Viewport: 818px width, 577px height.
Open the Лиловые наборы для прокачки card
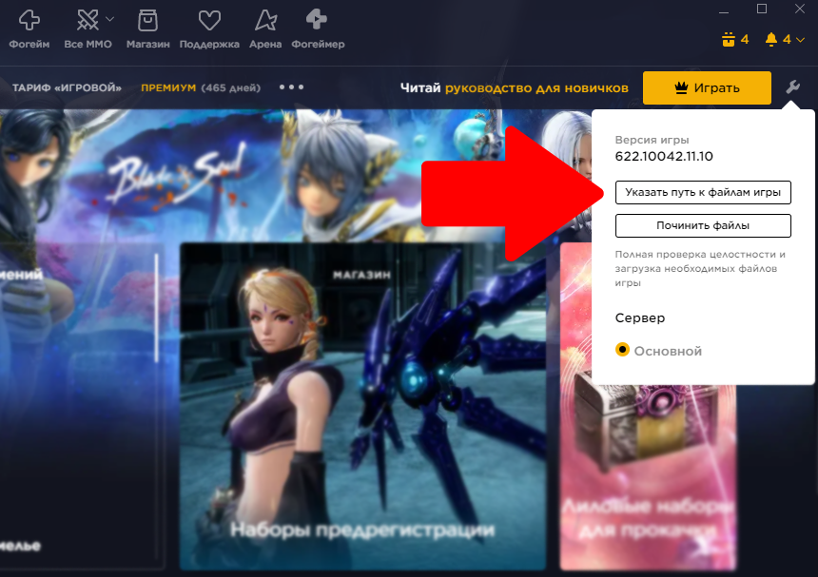(648, 407)
